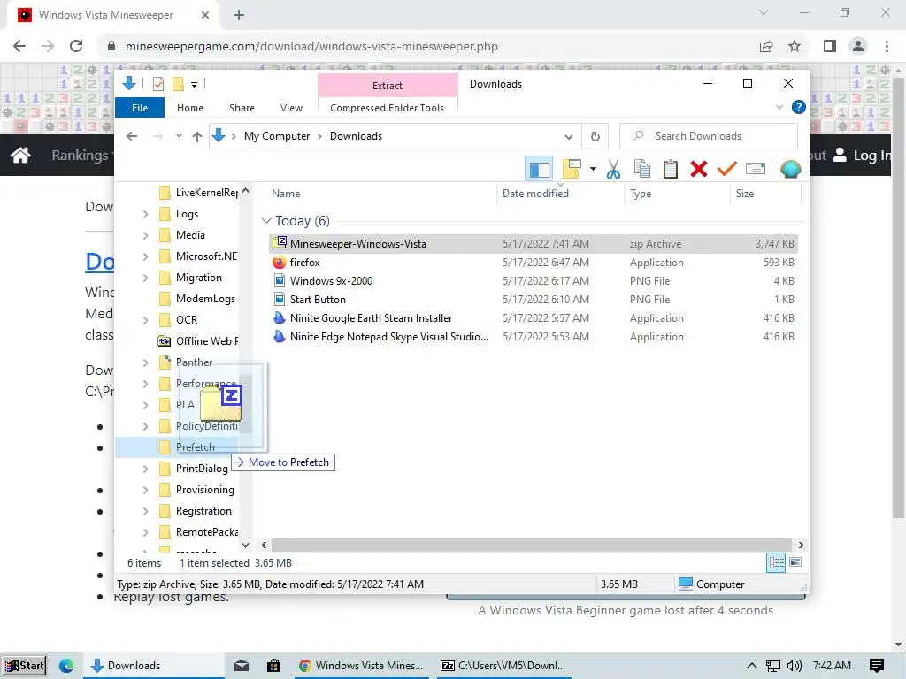Open Chrome profile avatar menu

pyautogui.click(x=858, y=46)
